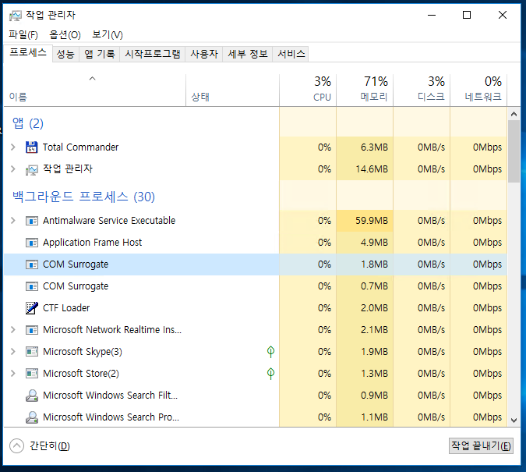Screen dimensions: 526x472
Task: Expand the 작업 관리자 process group
Action: pyautogui.click(x=13, y=169)
